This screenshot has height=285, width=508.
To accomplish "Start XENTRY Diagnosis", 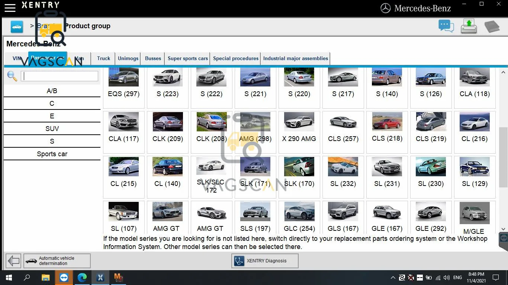I will tap(265, 261).
